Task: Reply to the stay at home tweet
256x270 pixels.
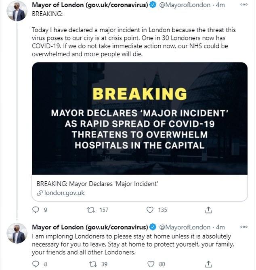Action: (36, 264)
